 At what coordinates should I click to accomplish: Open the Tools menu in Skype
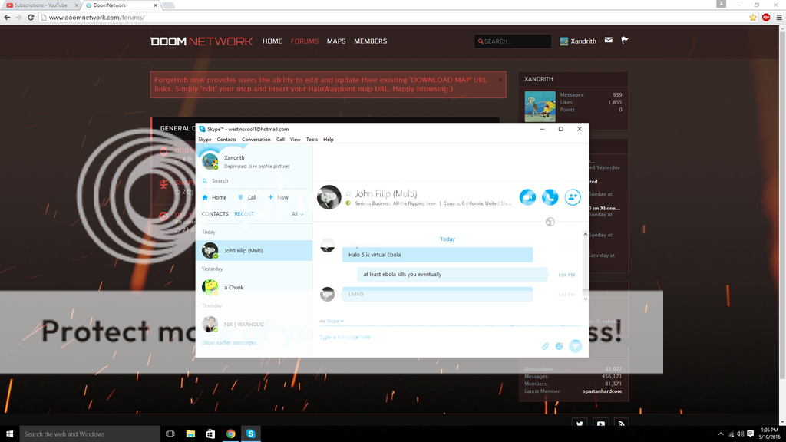312,140
